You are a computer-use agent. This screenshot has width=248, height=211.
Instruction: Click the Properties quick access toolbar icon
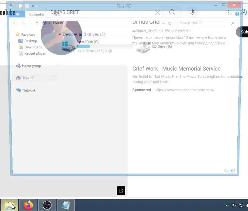(21, 6)
